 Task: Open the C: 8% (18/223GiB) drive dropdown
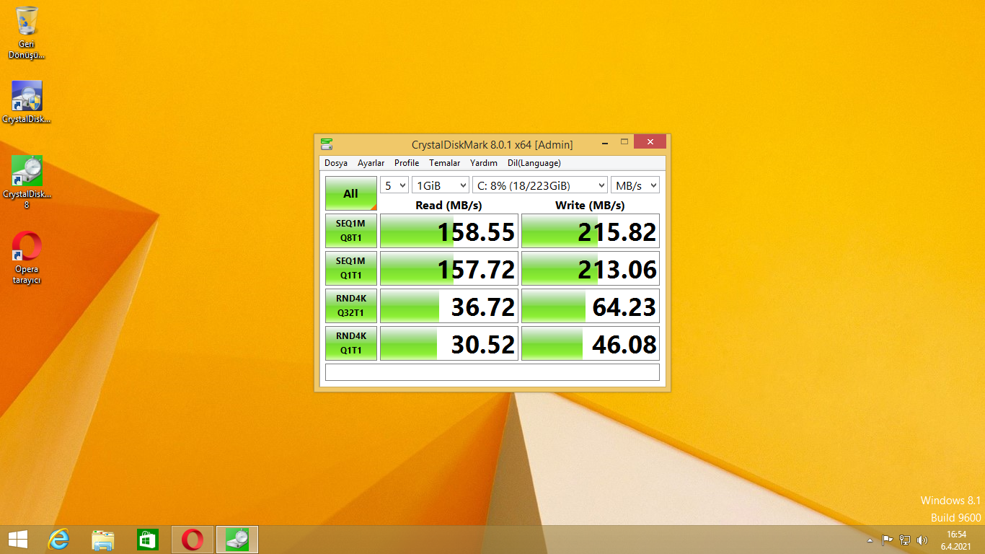pos(540,185)
